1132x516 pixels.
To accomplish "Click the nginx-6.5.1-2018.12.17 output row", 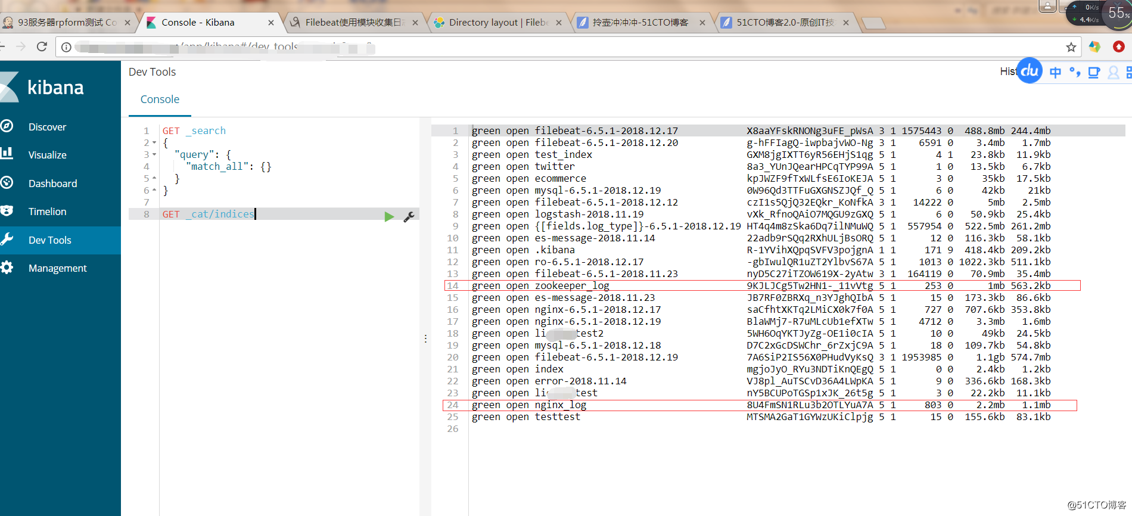I will pyautogui.click(x=761, y=310).
